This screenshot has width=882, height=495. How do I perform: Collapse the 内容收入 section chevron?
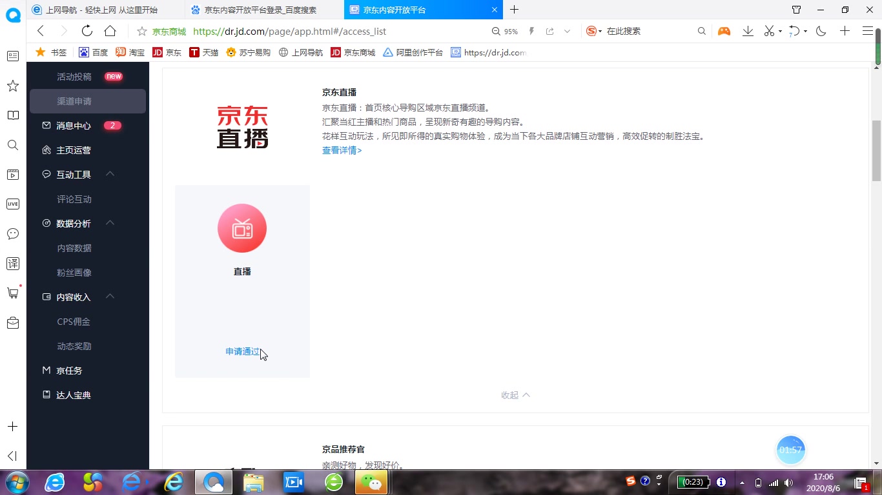110,296
